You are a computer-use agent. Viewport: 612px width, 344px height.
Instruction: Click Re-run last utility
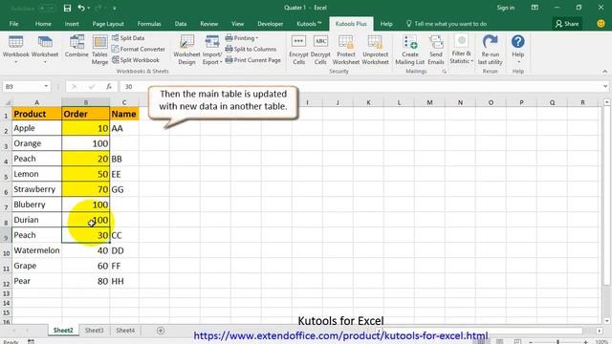491,50
